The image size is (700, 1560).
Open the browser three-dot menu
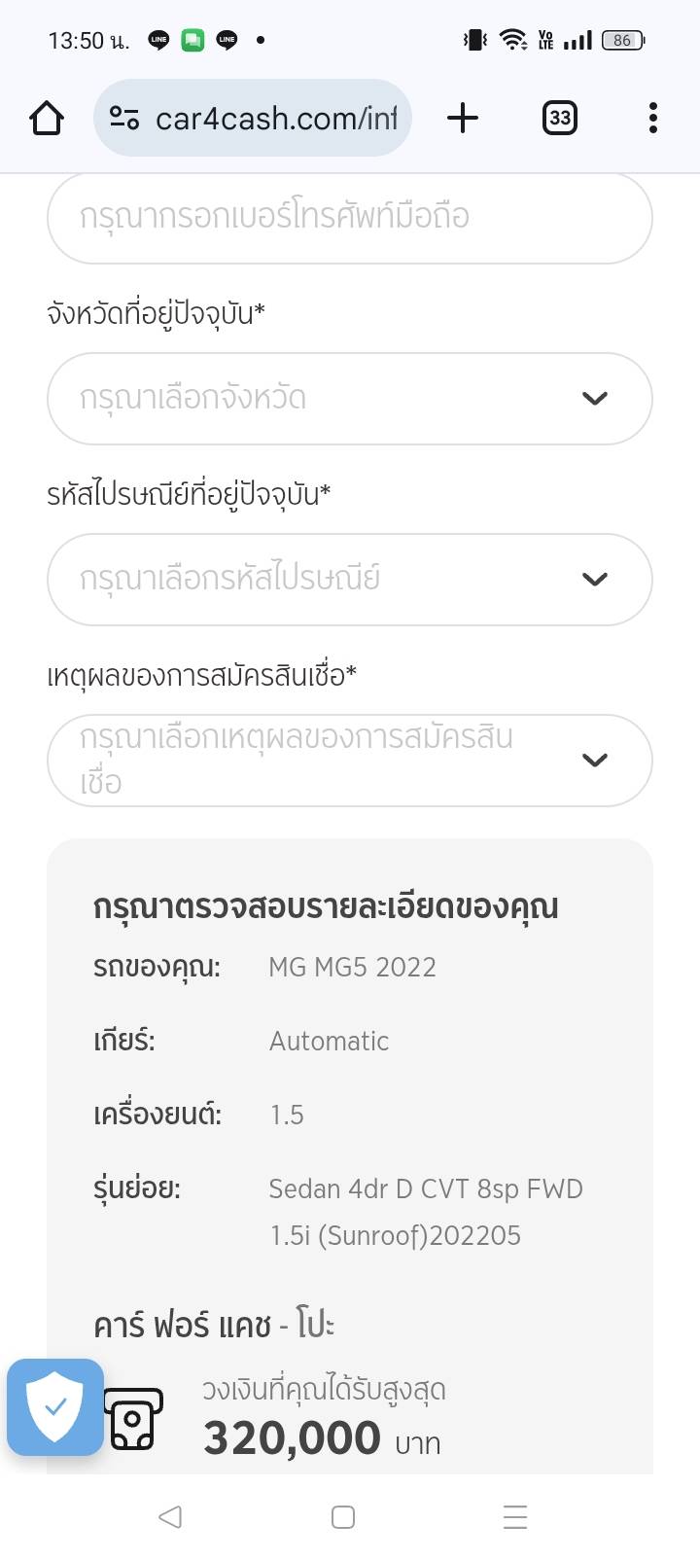[x=652, y=119]
